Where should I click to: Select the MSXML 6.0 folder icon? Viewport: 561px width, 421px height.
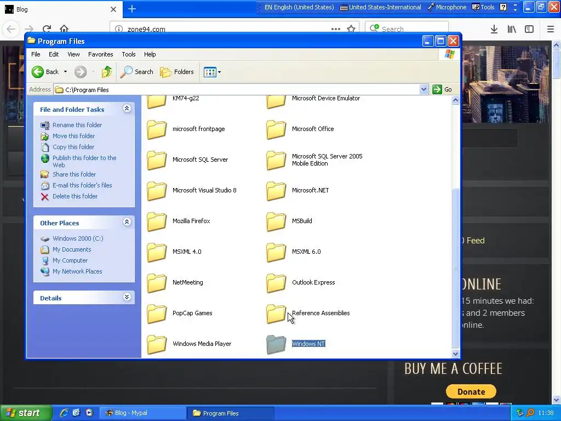(276, 252)
